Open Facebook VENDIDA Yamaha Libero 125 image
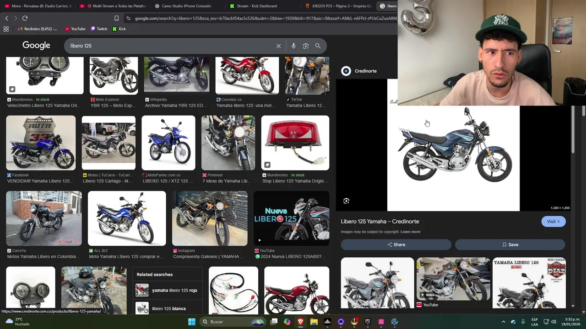586x329 pixels. pos(41,143)
